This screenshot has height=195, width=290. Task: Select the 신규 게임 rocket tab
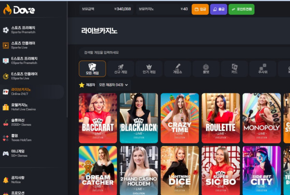click(120, 69)
